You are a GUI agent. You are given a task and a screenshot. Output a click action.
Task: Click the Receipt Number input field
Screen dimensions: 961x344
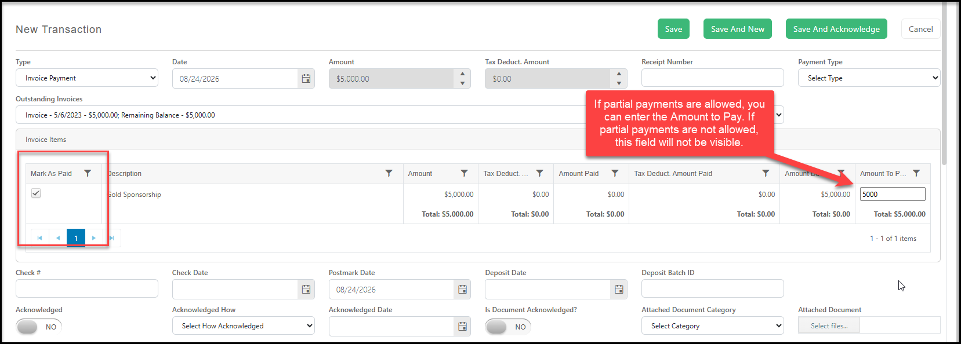tap(713, 78)
